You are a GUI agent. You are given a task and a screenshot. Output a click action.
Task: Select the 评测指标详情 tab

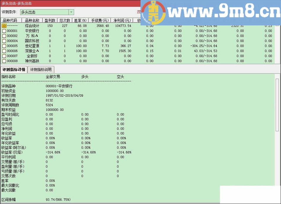pos(14,69)
